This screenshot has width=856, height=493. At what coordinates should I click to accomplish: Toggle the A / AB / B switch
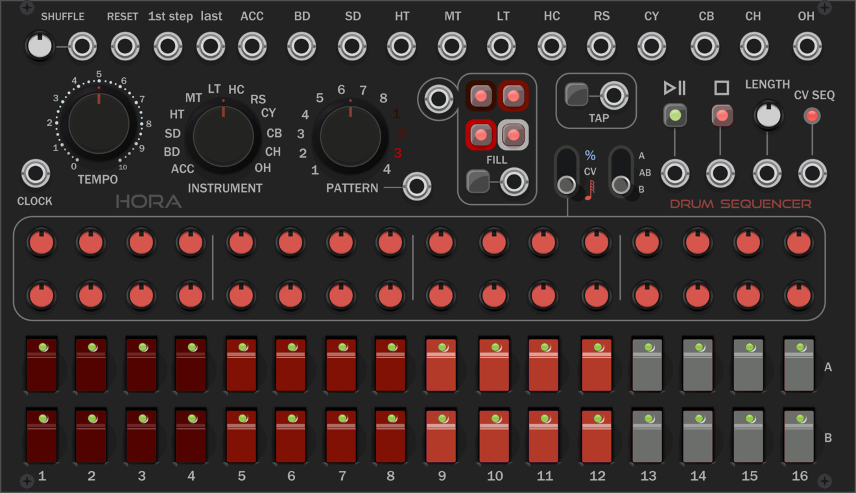[x=623, y=171]
